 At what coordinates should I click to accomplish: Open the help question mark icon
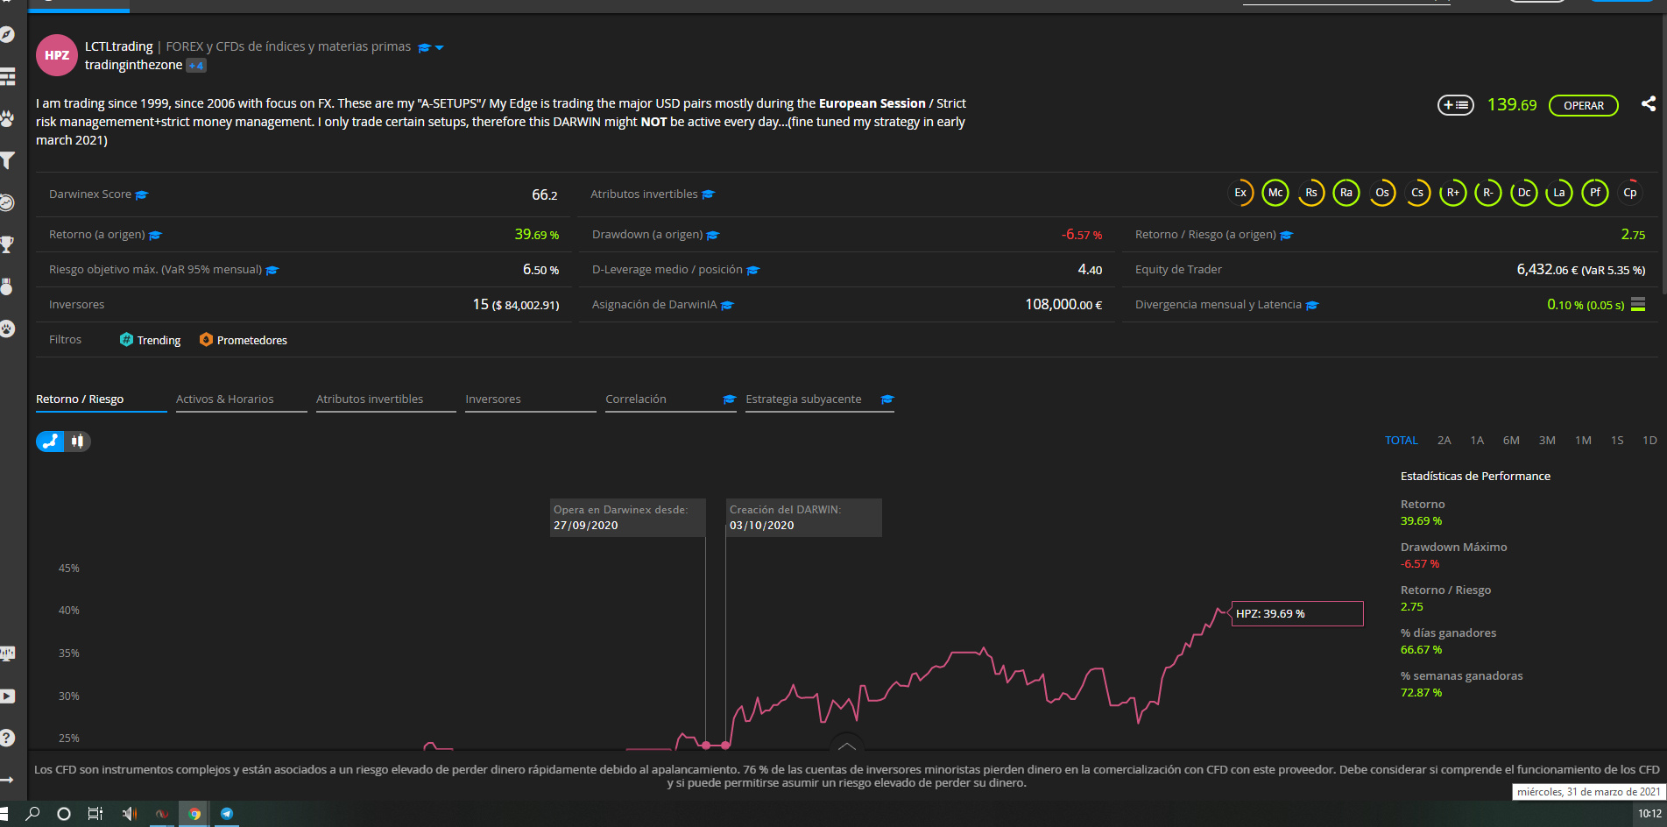tap(8, 738)
